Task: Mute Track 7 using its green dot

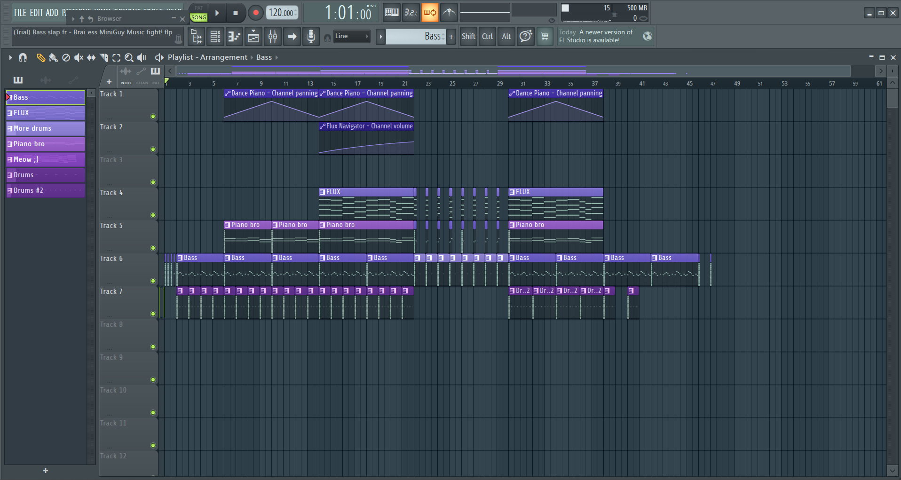Action: pyautogui.click(x=153, y=314)
